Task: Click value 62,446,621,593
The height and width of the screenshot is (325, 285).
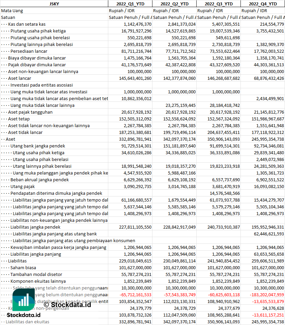Action: tap(269, 234)
